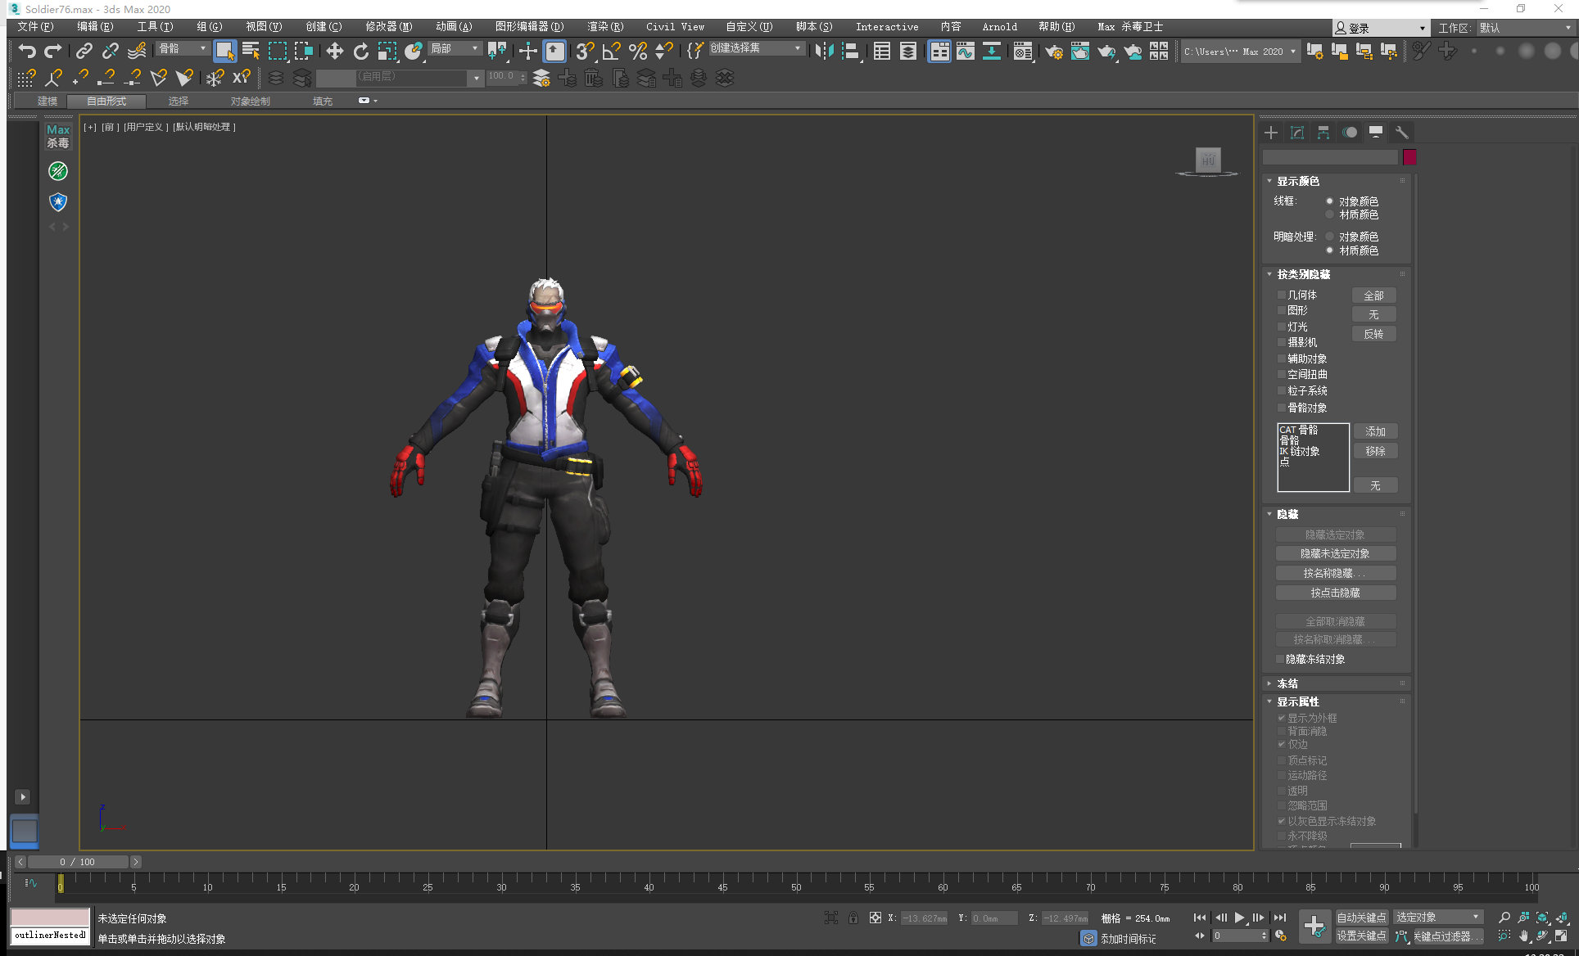Open the 骨骼 selection filter dropdown

(x=183, y=49)
